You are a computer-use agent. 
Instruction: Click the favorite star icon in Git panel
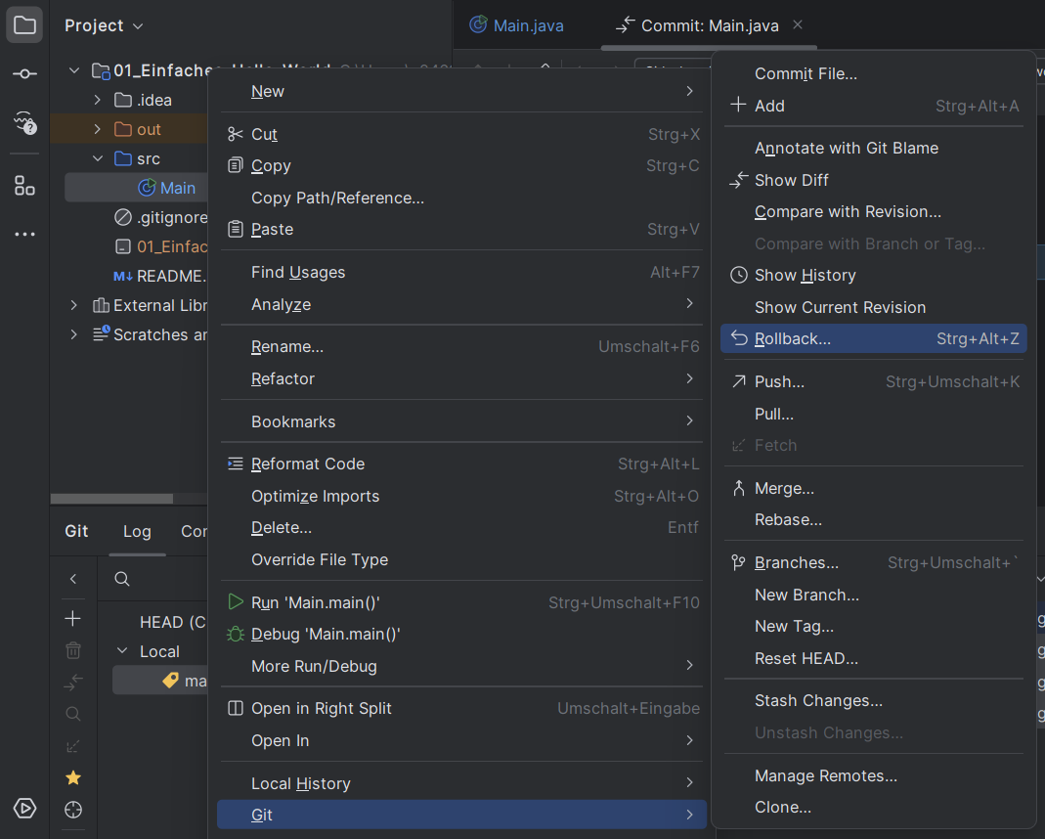tap(73, 777)
